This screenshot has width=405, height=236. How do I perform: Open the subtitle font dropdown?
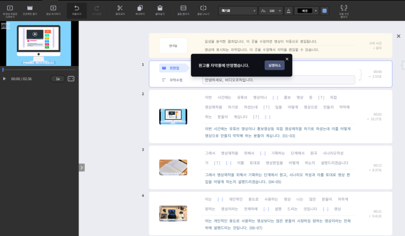[x=238, y=11]
